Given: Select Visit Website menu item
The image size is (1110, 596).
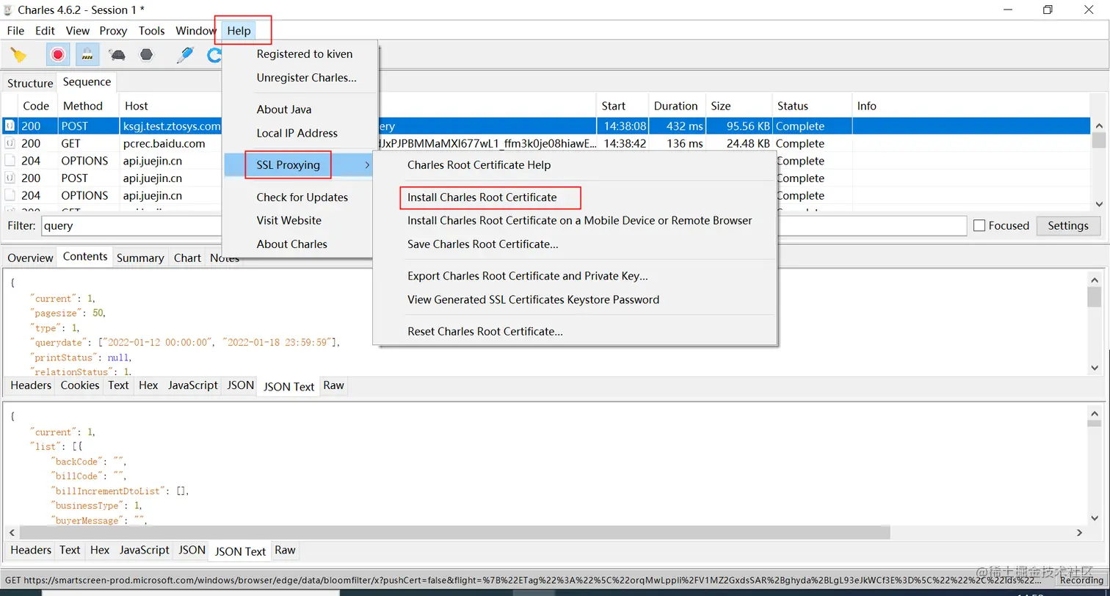Looking at the screenshot, I should point(289,220).
